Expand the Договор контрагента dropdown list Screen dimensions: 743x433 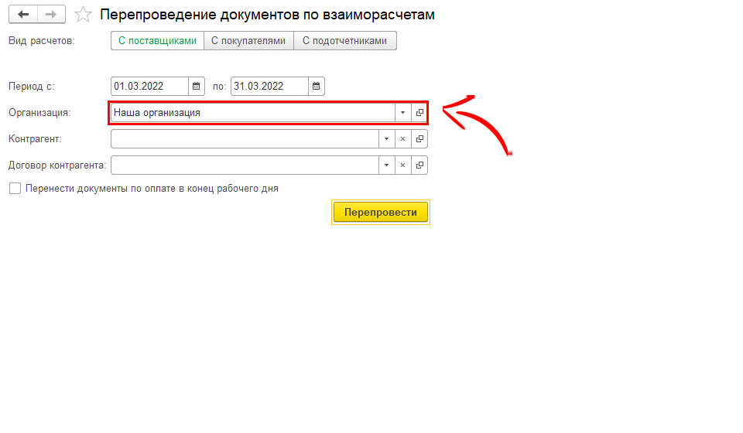[x=386, y=165]
